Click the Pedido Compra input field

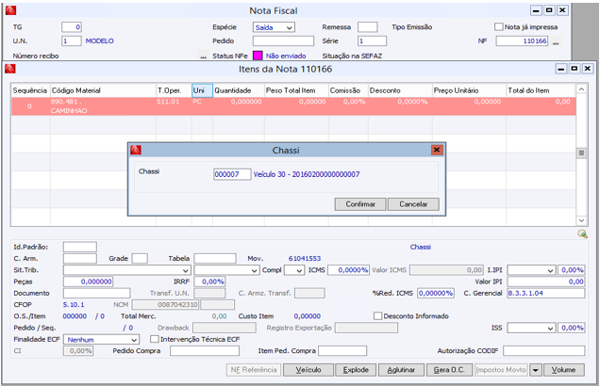coord(205,351)
